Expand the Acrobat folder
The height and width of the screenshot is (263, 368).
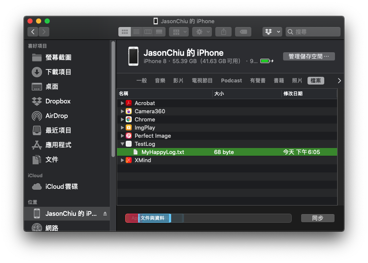[x=122, y=103]
